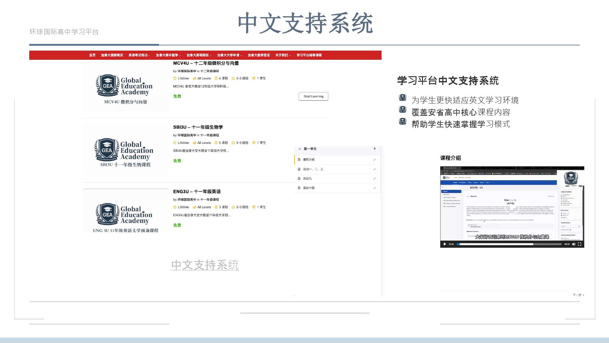Click the All Levels bar icon for SBI3U
This screenshot has width=609, height=343.
click(194, 143)
